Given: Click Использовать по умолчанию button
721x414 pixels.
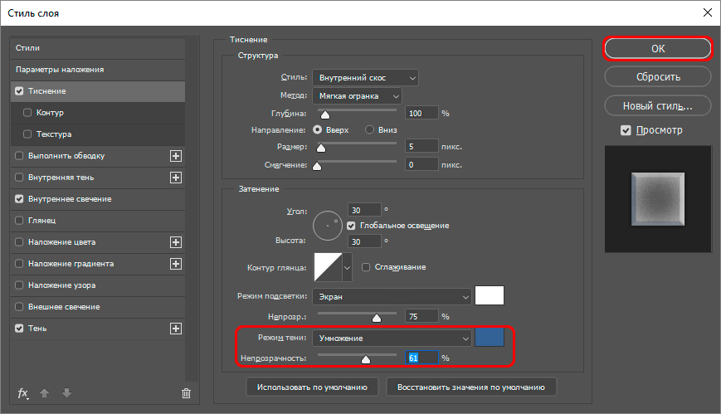Looking at the screenshot, I should [312, 387].
